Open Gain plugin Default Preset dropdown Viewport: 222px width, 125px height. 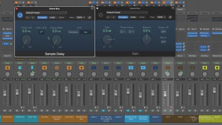point(127,12)
